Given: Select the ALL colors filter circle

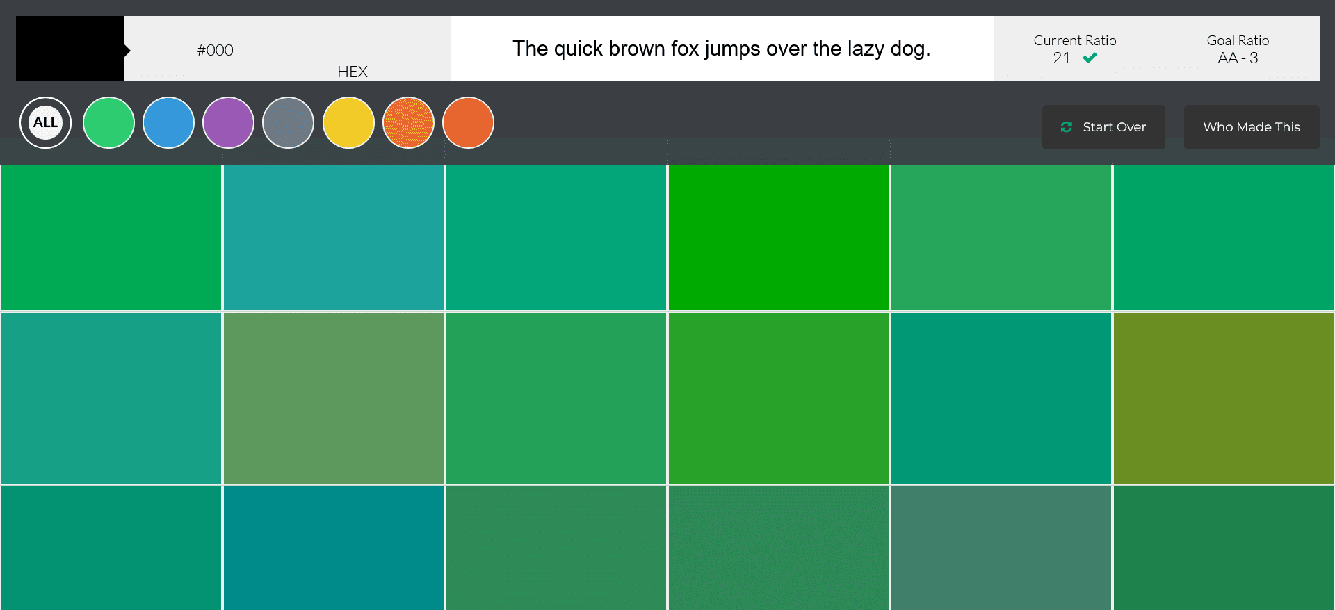Looking at the screenshot, I should pos(45,122).
